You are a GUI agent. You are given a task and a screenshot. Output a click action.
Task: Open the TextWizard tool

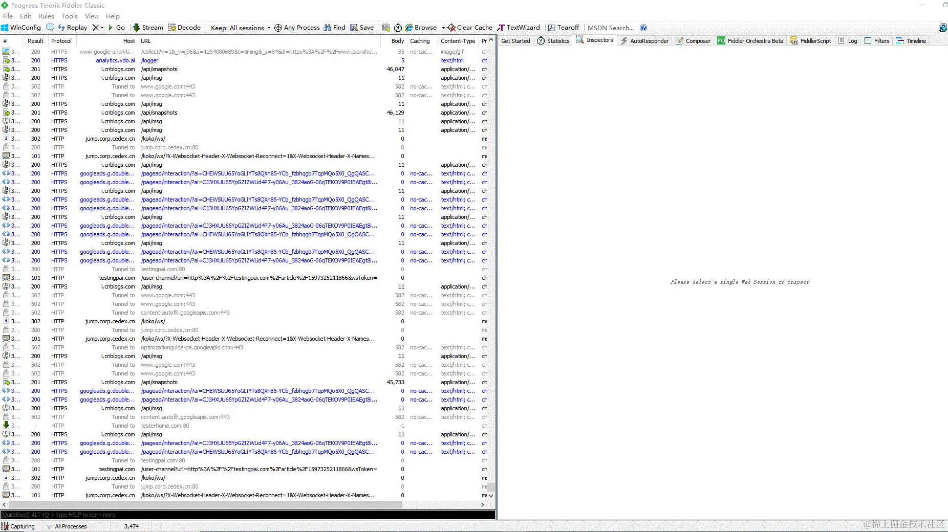click(519, 28)
